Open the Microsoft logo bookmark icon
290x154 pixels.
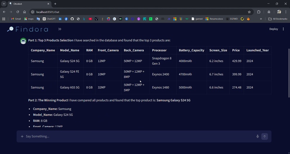click(175, 19)
